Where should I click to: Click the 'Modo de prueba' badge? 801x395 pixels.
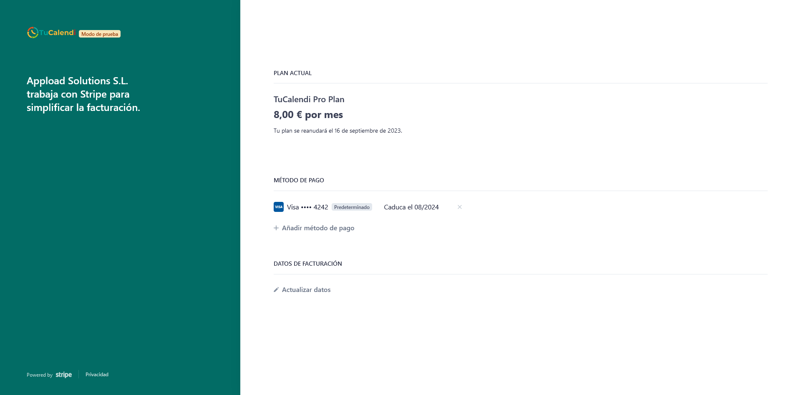point(100,34)
